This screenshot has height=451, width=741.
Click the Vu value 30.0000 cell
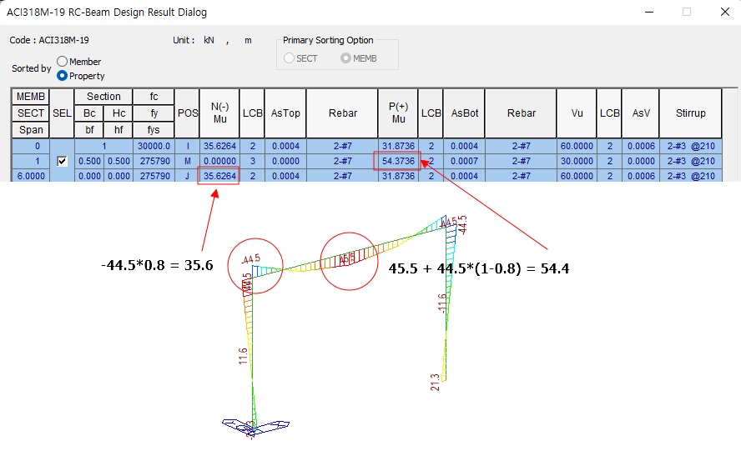coord(577,161)
